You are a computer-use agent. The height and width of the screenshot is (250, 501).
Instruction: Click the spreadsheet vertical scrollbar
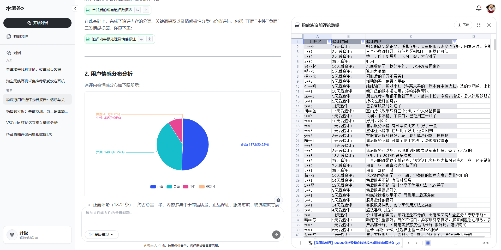click(x=495, y=45)
